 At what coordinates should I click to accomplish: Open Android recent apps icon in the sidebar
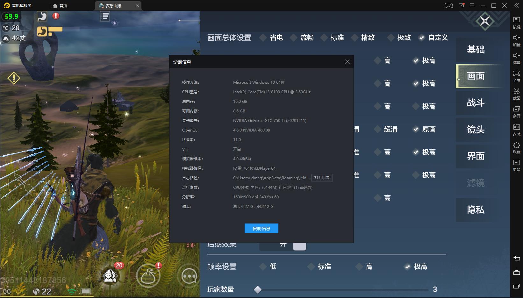click(x=517, y=286)
